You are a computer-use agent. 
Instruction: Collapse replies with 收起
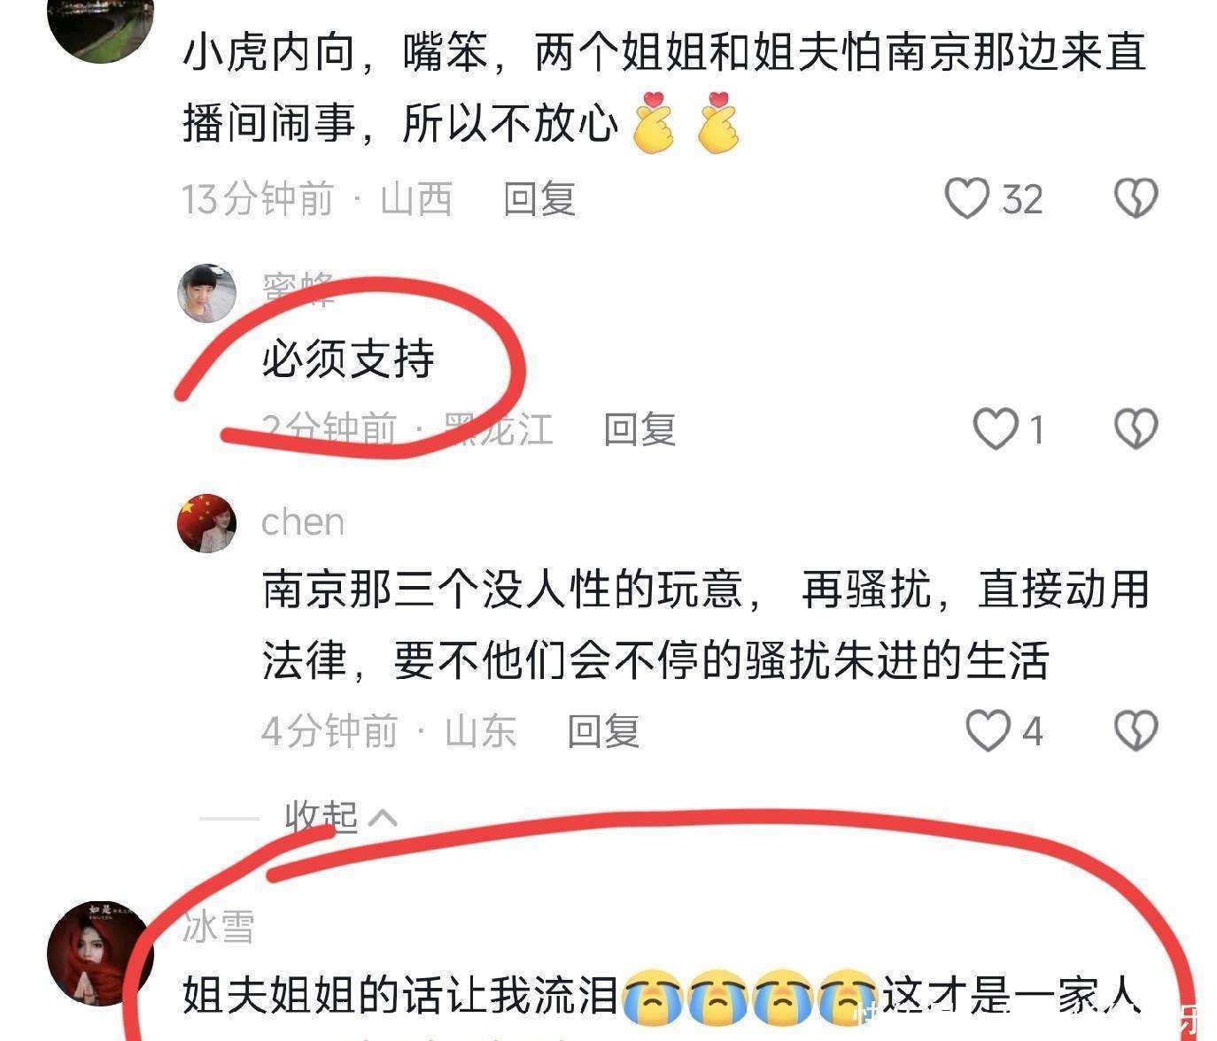pos(322,816)
